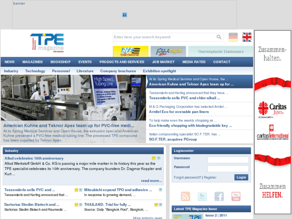The height and width of the screenshot is (219, 292).
Task: Click T tag beside Sartorius Stedim Biotech
Action: click(x=81, y=205)
